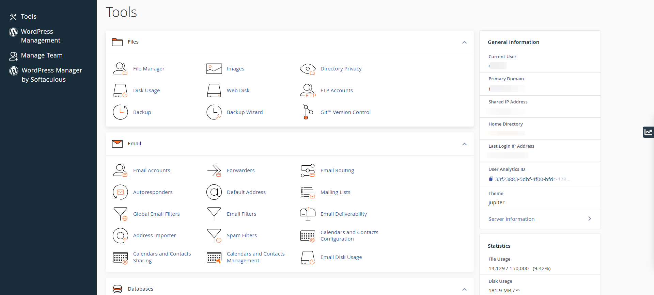654x295 pixels.
Task: Select Tools in the sidebar
Action: point(29,17)
